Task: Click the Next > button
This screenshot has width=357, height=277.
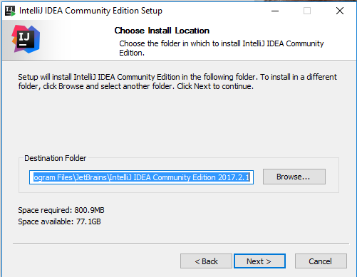Action: pos(259,261)
